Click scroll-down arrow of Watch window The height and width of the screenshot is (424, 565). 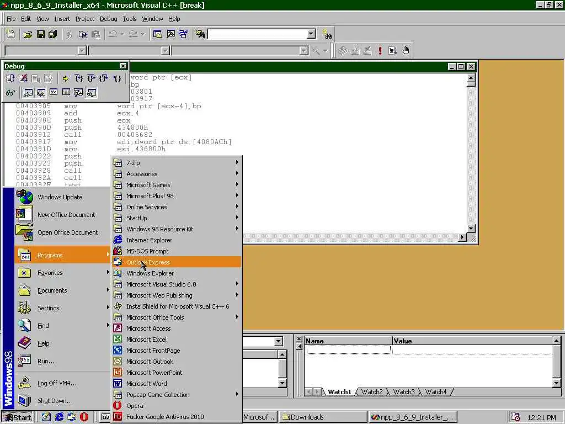556,383
